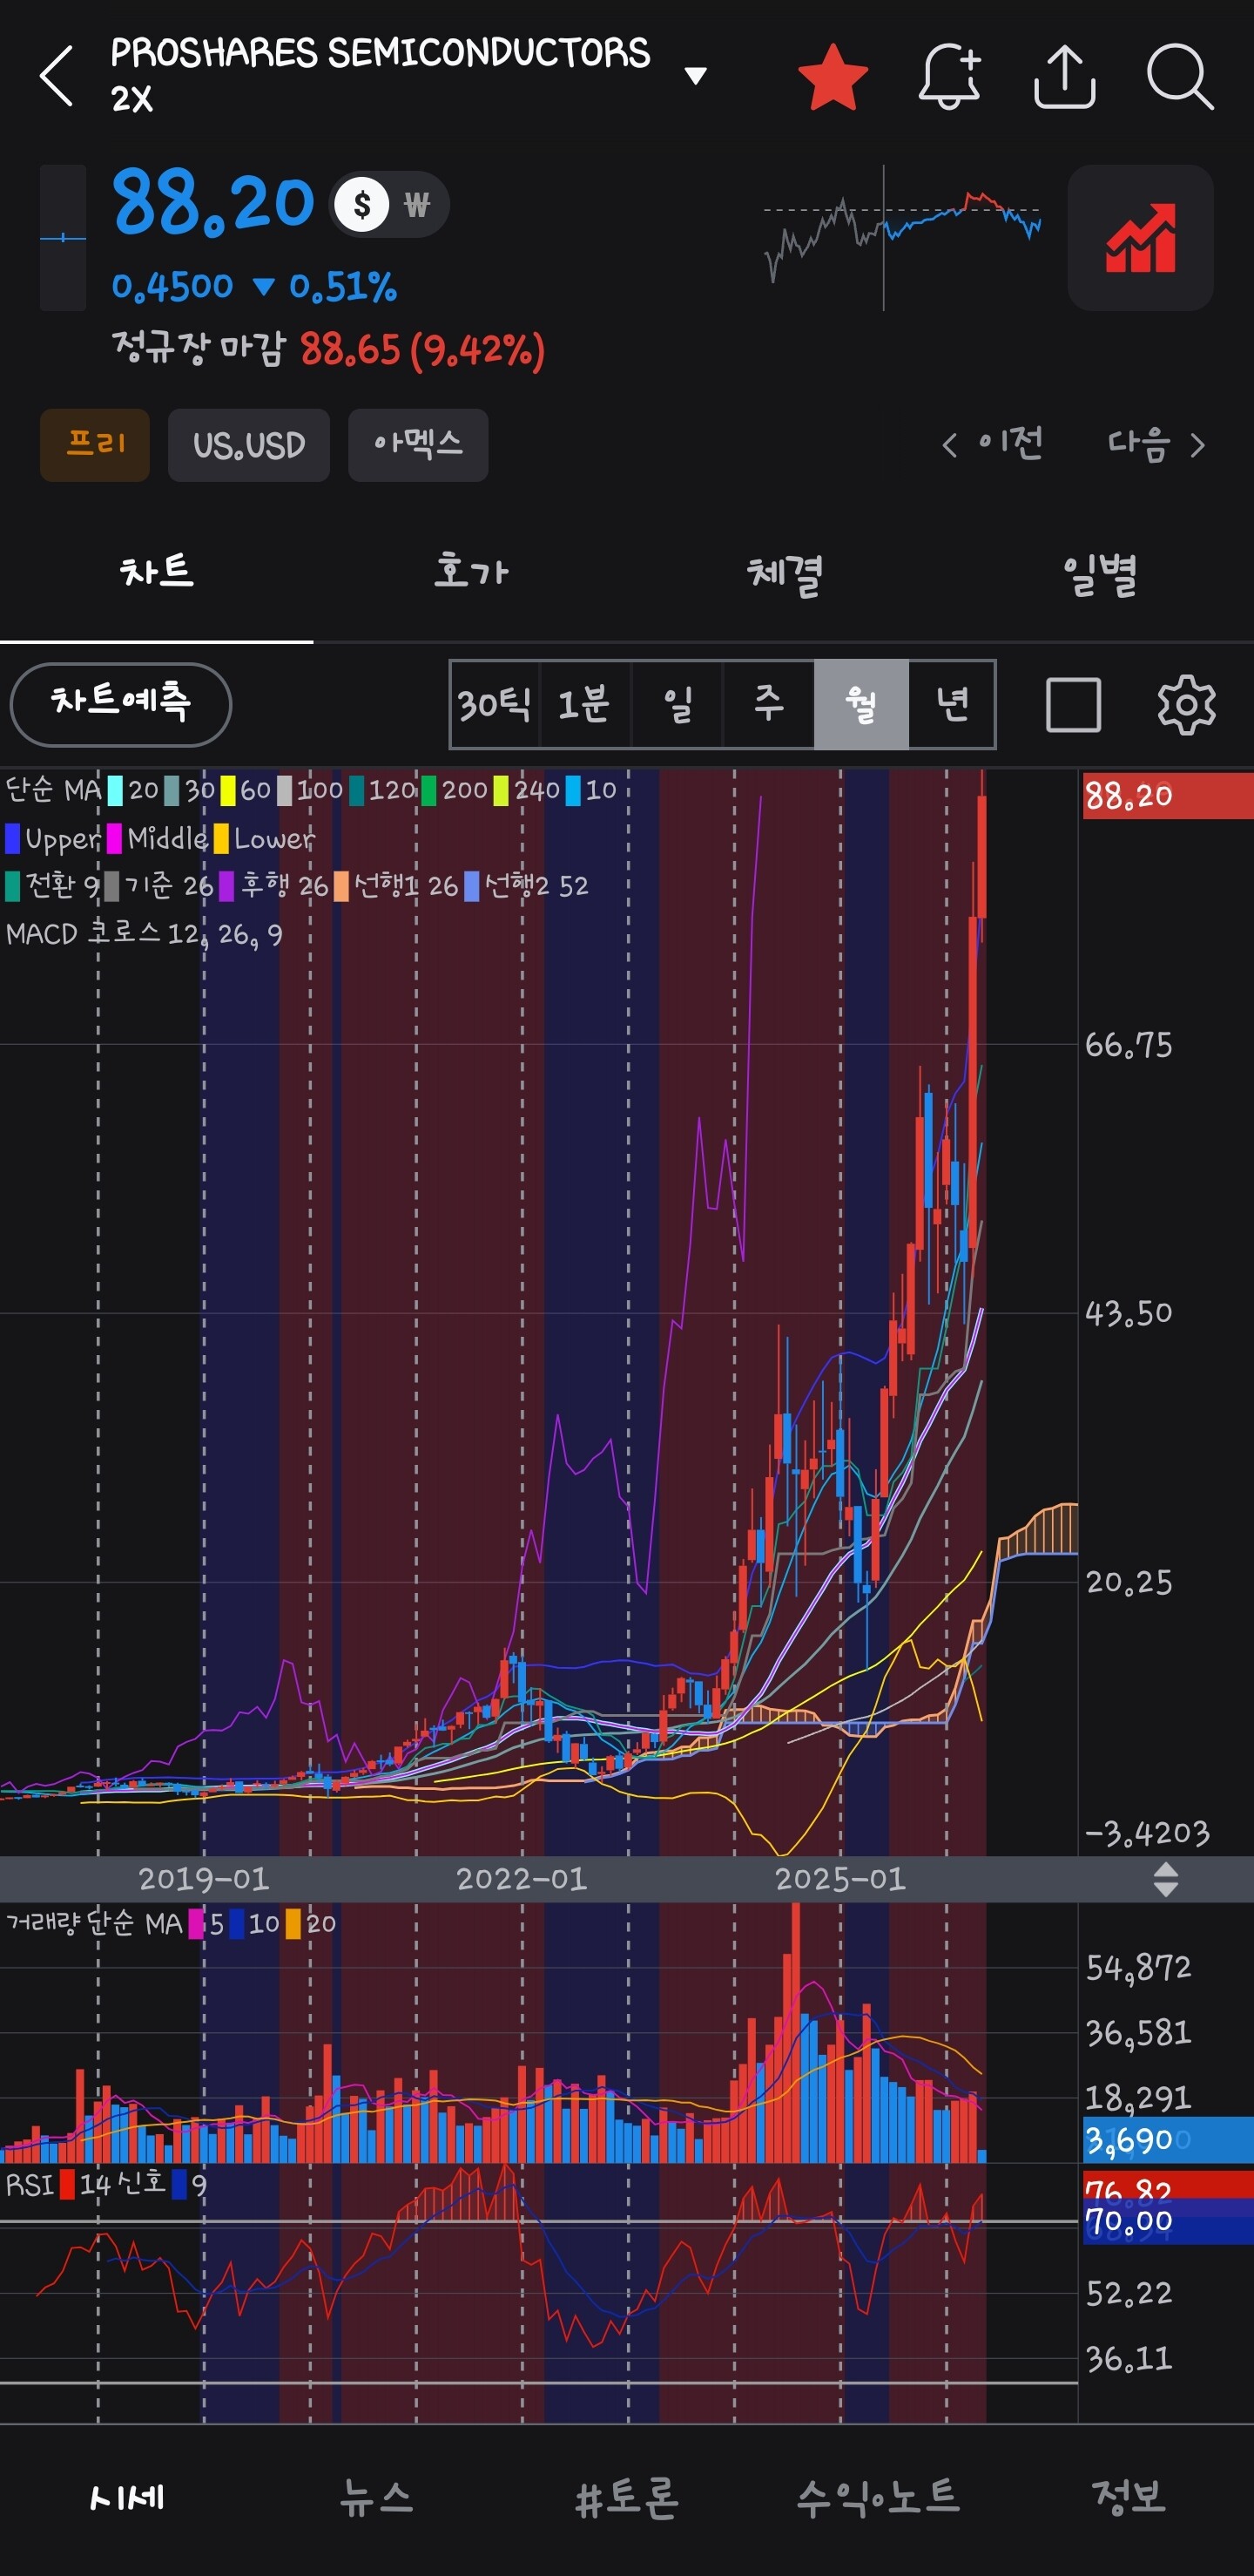Viewport: 1254px width, 2576px height.
Task: Select the 주 weekly interval
Action: coord(768,704)
